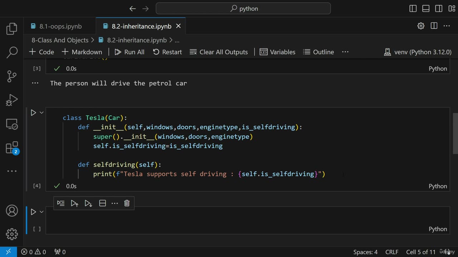This screenshot has height=257, width=458.
Task: Run the empty cell at bottom
Action: point(33,212)
